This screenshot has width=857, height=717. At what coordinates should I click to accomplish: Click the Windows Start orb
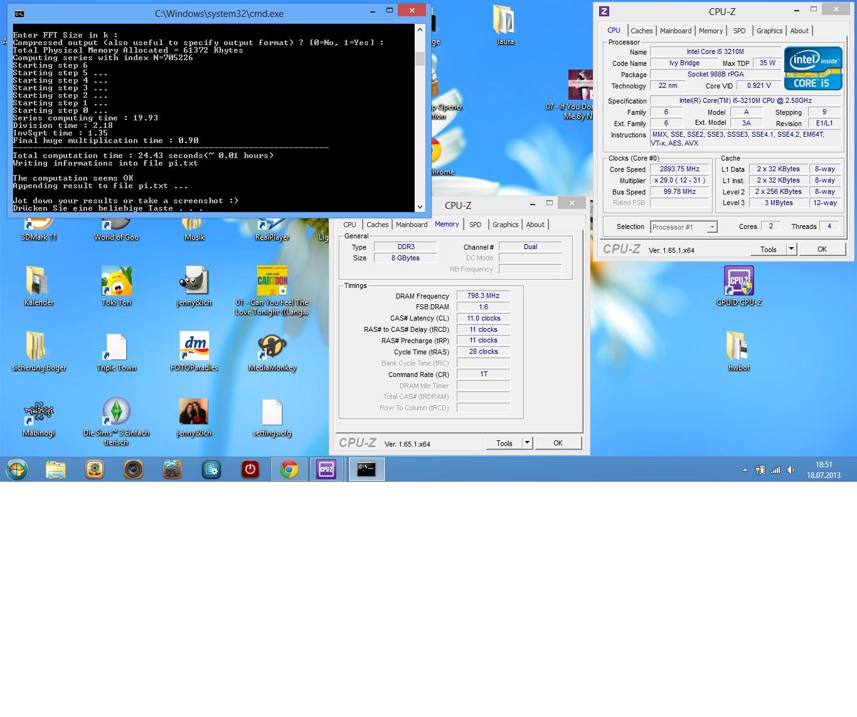pos(17,469)
